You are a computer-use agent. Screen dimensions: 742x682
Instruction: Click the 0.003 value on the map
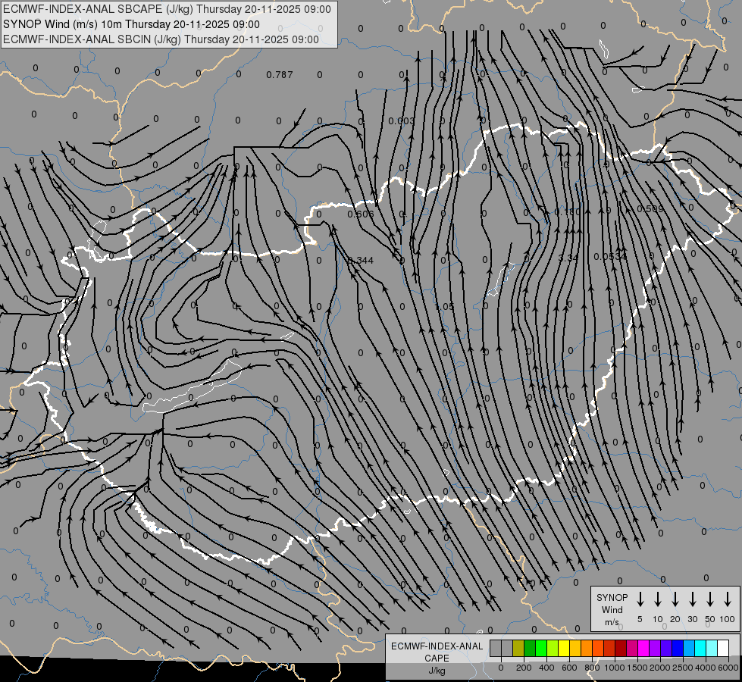401,121
